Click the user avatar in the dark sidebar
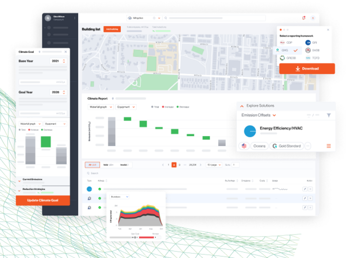The image size is (346, 258). click(48, 18)
